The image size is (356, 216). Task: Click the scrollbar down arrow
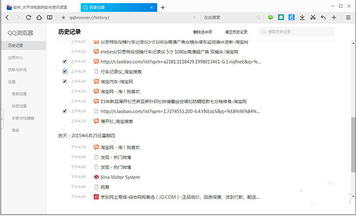pyautogui.click(x=353, y=196)
